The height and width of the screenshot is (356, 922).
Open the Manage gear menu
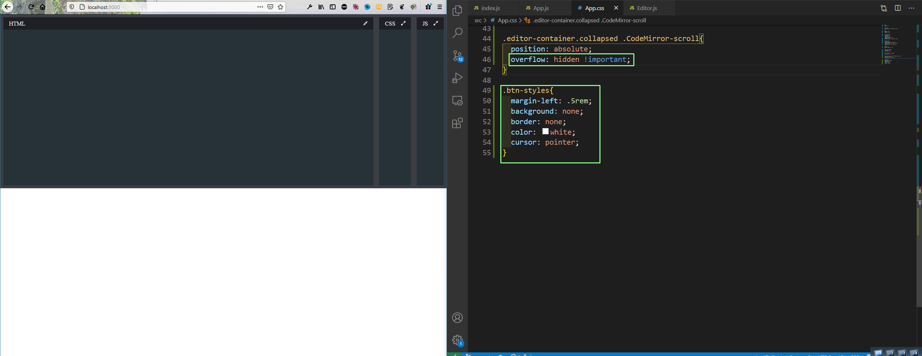pos(457,340)
